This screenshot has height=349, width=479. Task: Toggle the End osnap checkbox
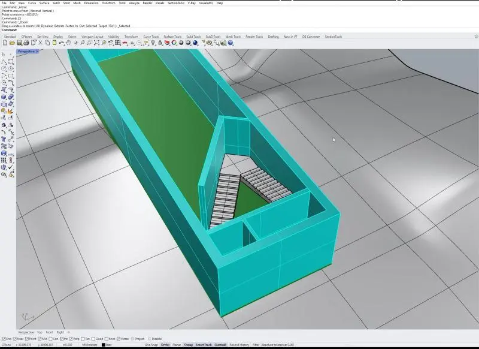(3, 339)
